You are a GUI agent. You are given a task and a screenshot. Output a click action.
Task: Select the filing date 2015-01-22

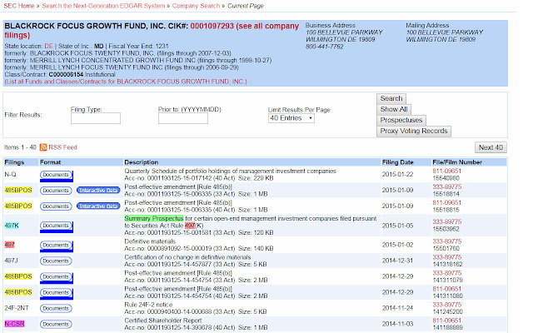[397, 174]
